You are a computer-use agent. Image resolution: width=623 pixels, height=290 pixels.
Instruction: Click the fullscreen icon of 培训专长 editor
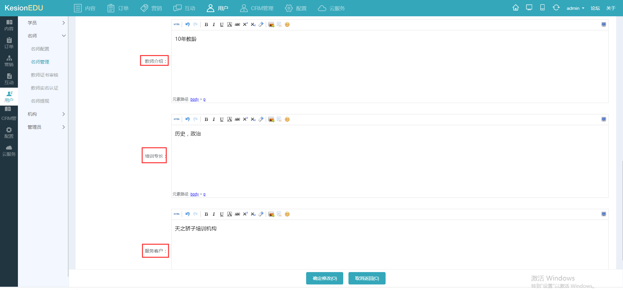603,119
